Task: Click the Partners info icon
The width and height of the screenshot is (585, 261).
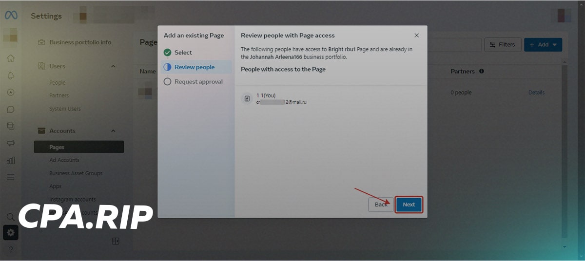Action: coord(482,71)
